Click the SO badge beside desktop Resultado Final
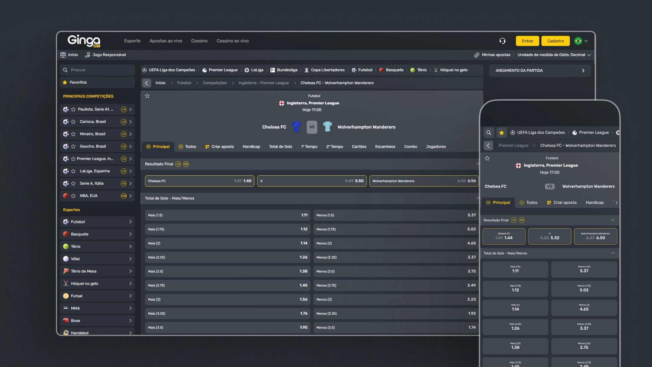Image resolution: width=652 pixels, height=367 pixels. tap(186, 164)
